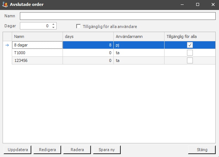The image size is (219, 157).
Task: Sort by Namn column header
Action: coord(37,36)
